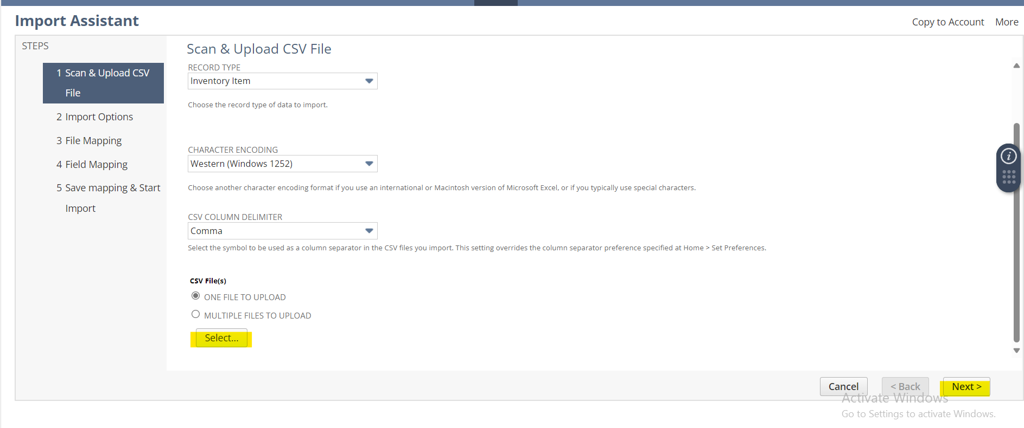This screenshot has height=428, width=1024.
Task: Open the Character Encoding dropdown
Action: click(x=282, y=164)
